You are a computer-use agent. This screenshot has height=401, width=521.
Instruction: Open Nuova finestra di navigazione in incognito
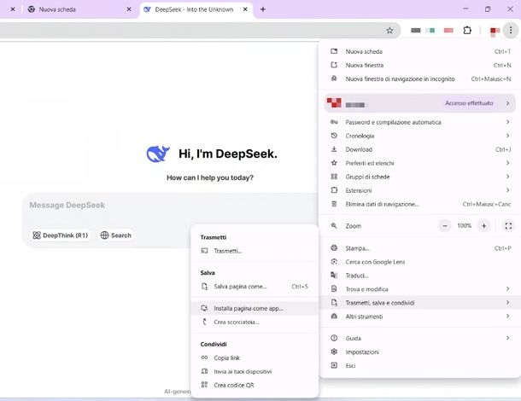420,78
